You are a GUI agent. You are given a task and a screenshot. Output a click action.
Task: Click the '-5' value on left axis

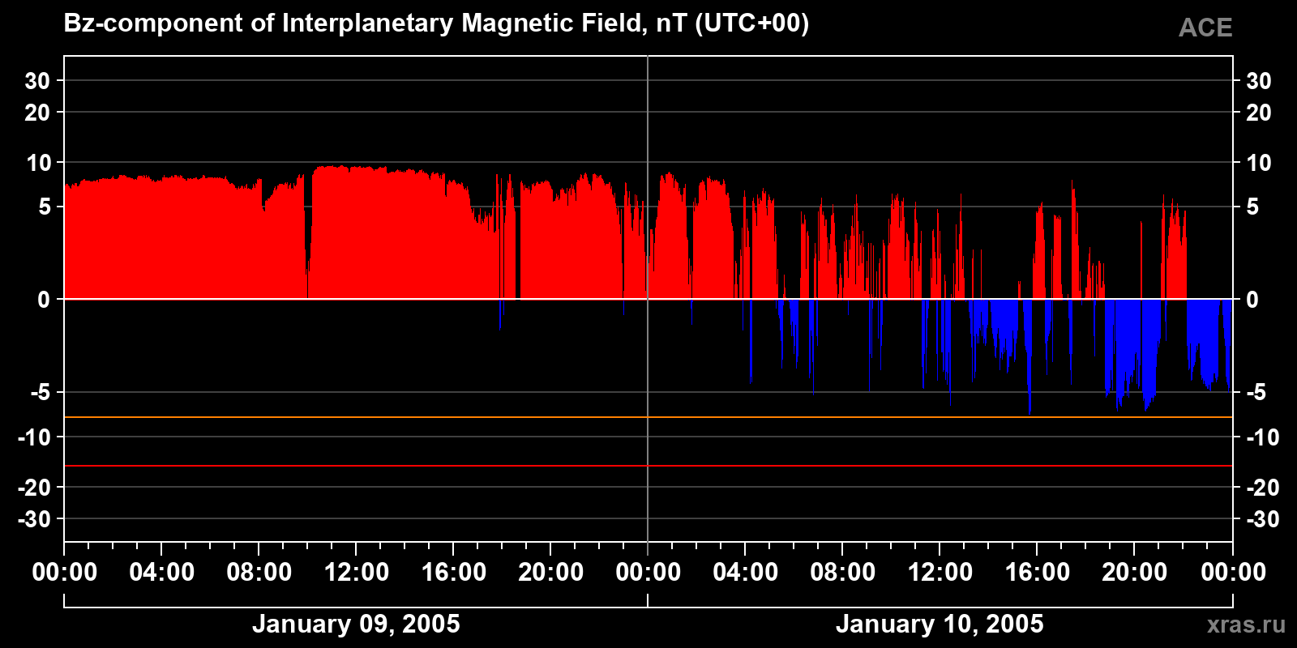pyautogui.click(x=41, y=393)
